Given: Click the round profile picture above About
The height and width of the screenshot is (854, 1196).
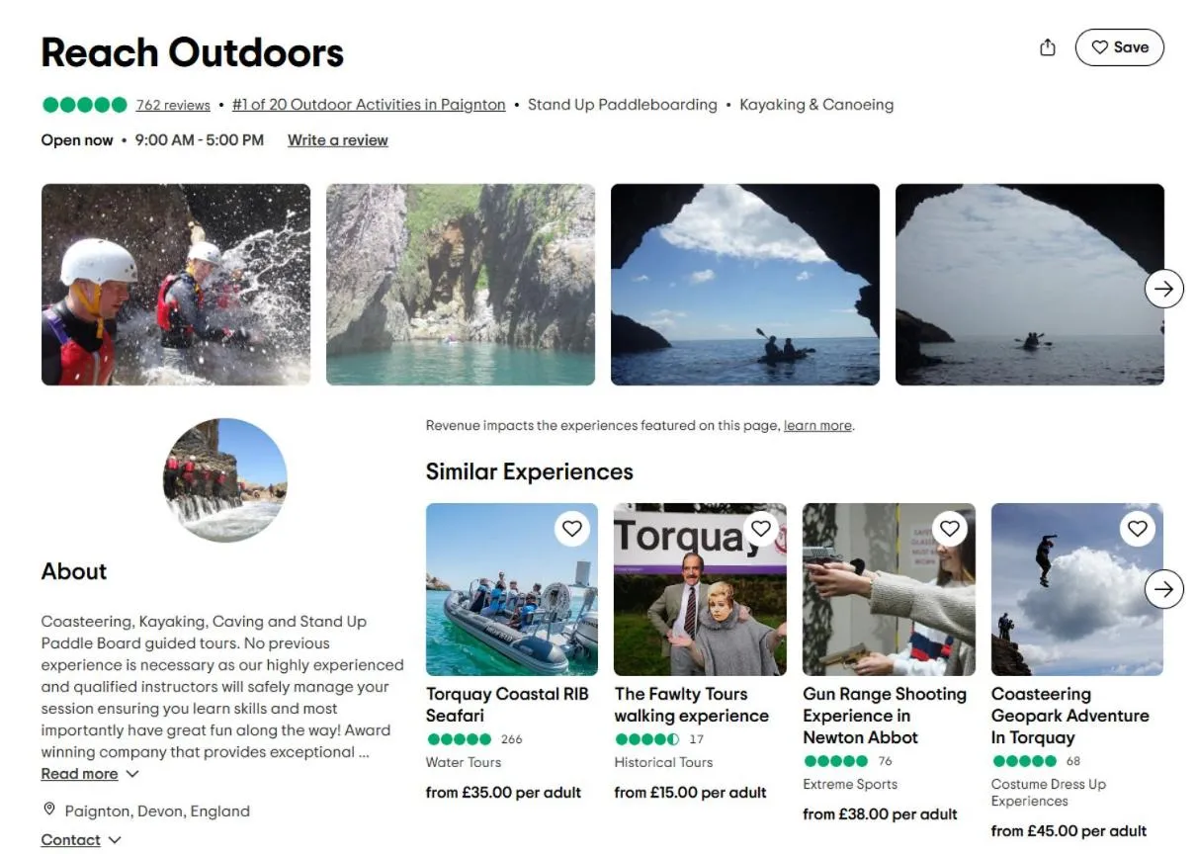Looking at the screenshot, I should click(x=224, y=480).
